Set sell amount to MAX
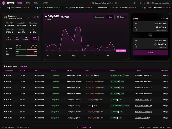This screenshot has height=129, width=172. point(164,24)
